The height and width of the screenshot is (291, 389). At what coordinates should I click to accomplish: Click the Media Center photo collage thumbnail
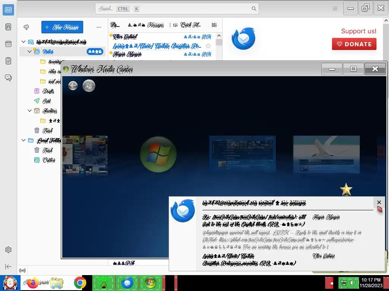coord(85,155)
